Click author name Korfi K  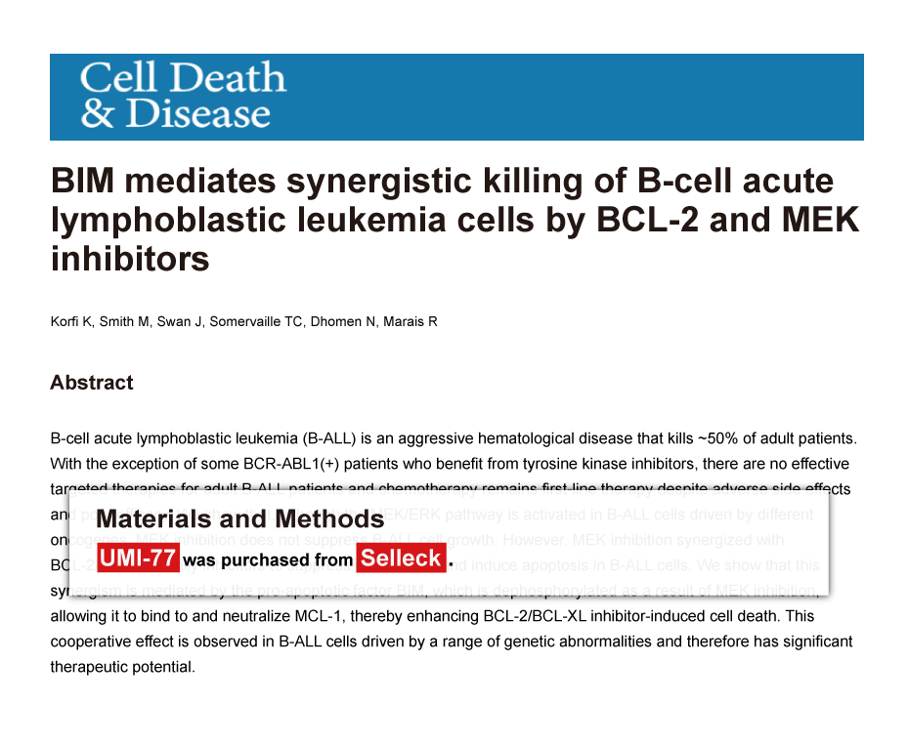70,321
